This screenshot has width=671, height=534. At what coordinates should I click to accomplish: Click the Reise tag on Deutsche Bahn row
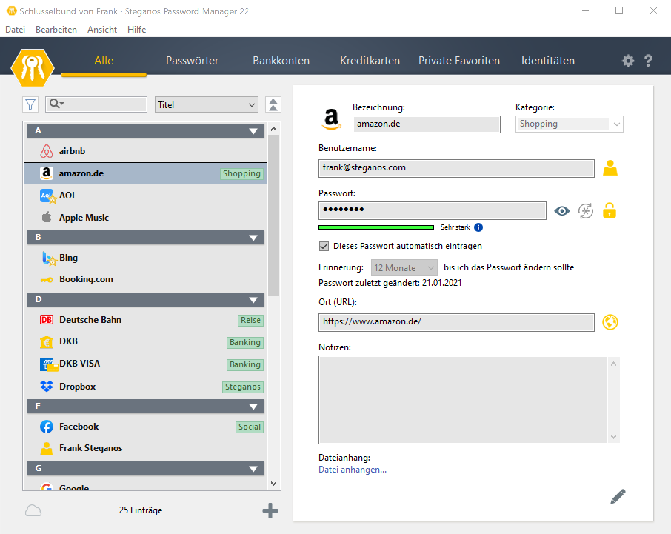pyautogui.click(x=251, y=320)
